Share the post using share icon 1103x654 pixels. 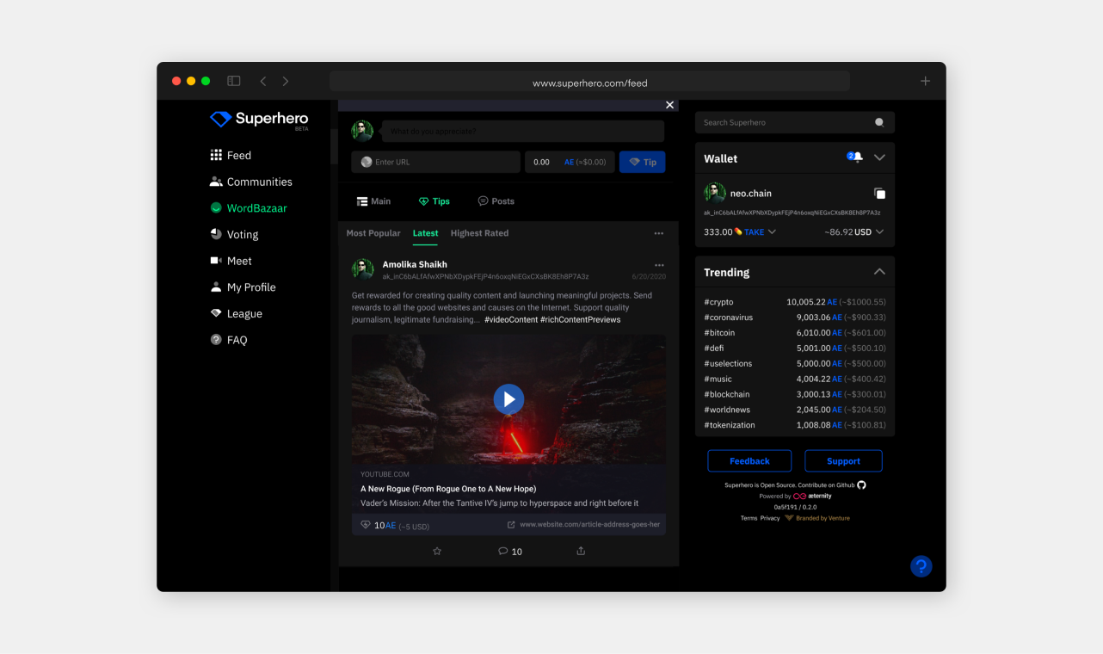point(581,551)
